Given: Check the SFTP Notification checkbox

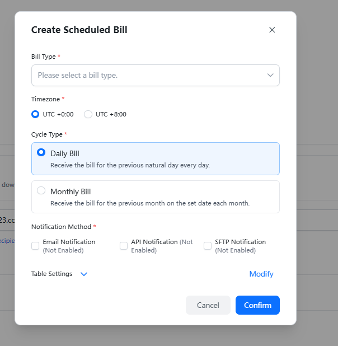Looking at the screenshot, I should point(208,246).
